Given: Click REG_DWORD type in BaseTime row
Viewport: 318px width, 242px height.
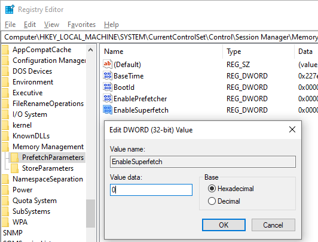Looking at the screenshot, I should point(247,76).
